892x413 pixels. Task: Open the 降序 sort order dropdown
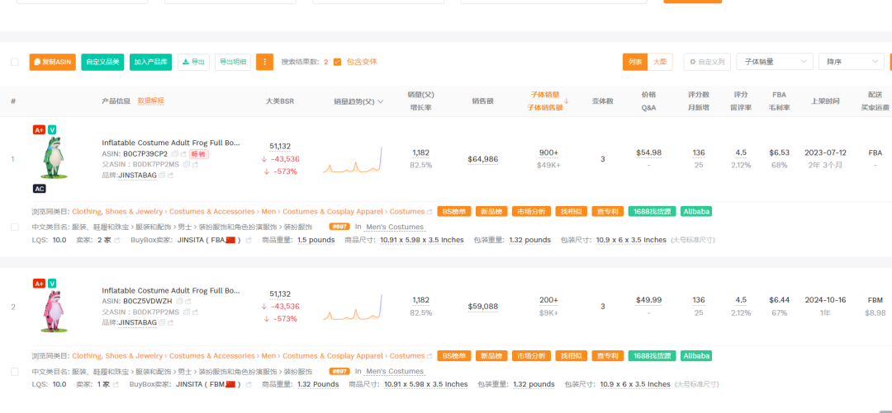click(851, 62)
